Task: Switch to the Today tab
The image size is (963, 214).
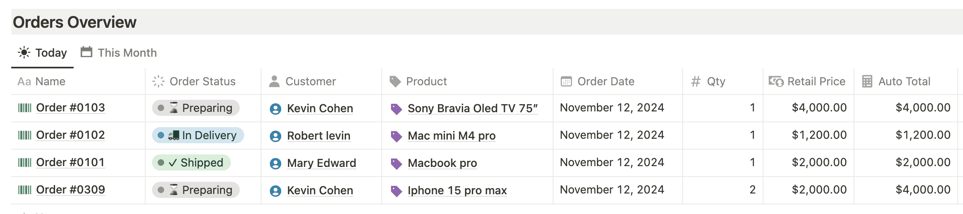Action: pyautogui.click(x=43, y=53)
